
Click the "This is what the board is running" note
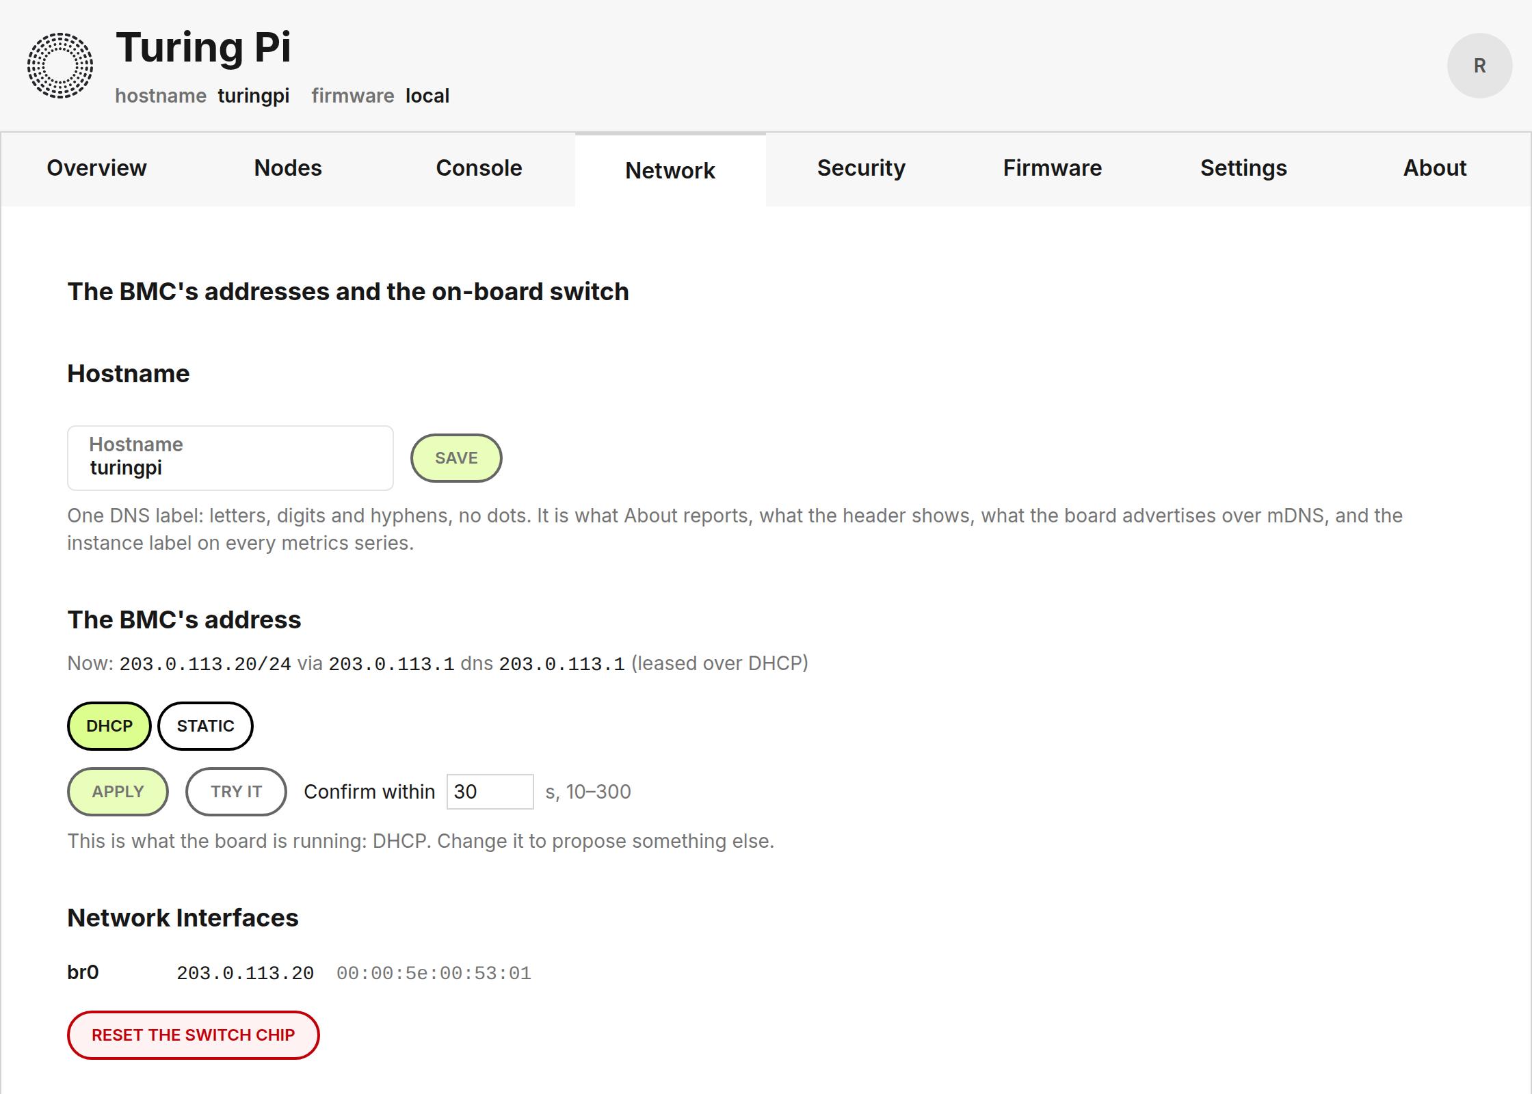pyautogui.click(x=421, y=841)
